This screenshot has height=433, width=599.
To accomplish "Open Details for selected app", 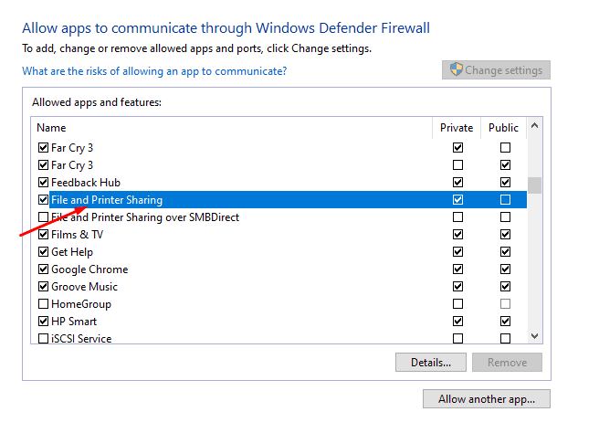I will pyautogui.click(x=431, y=362).
